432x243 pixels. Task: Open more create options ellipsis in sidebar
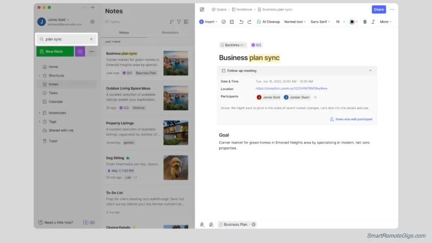91,51
